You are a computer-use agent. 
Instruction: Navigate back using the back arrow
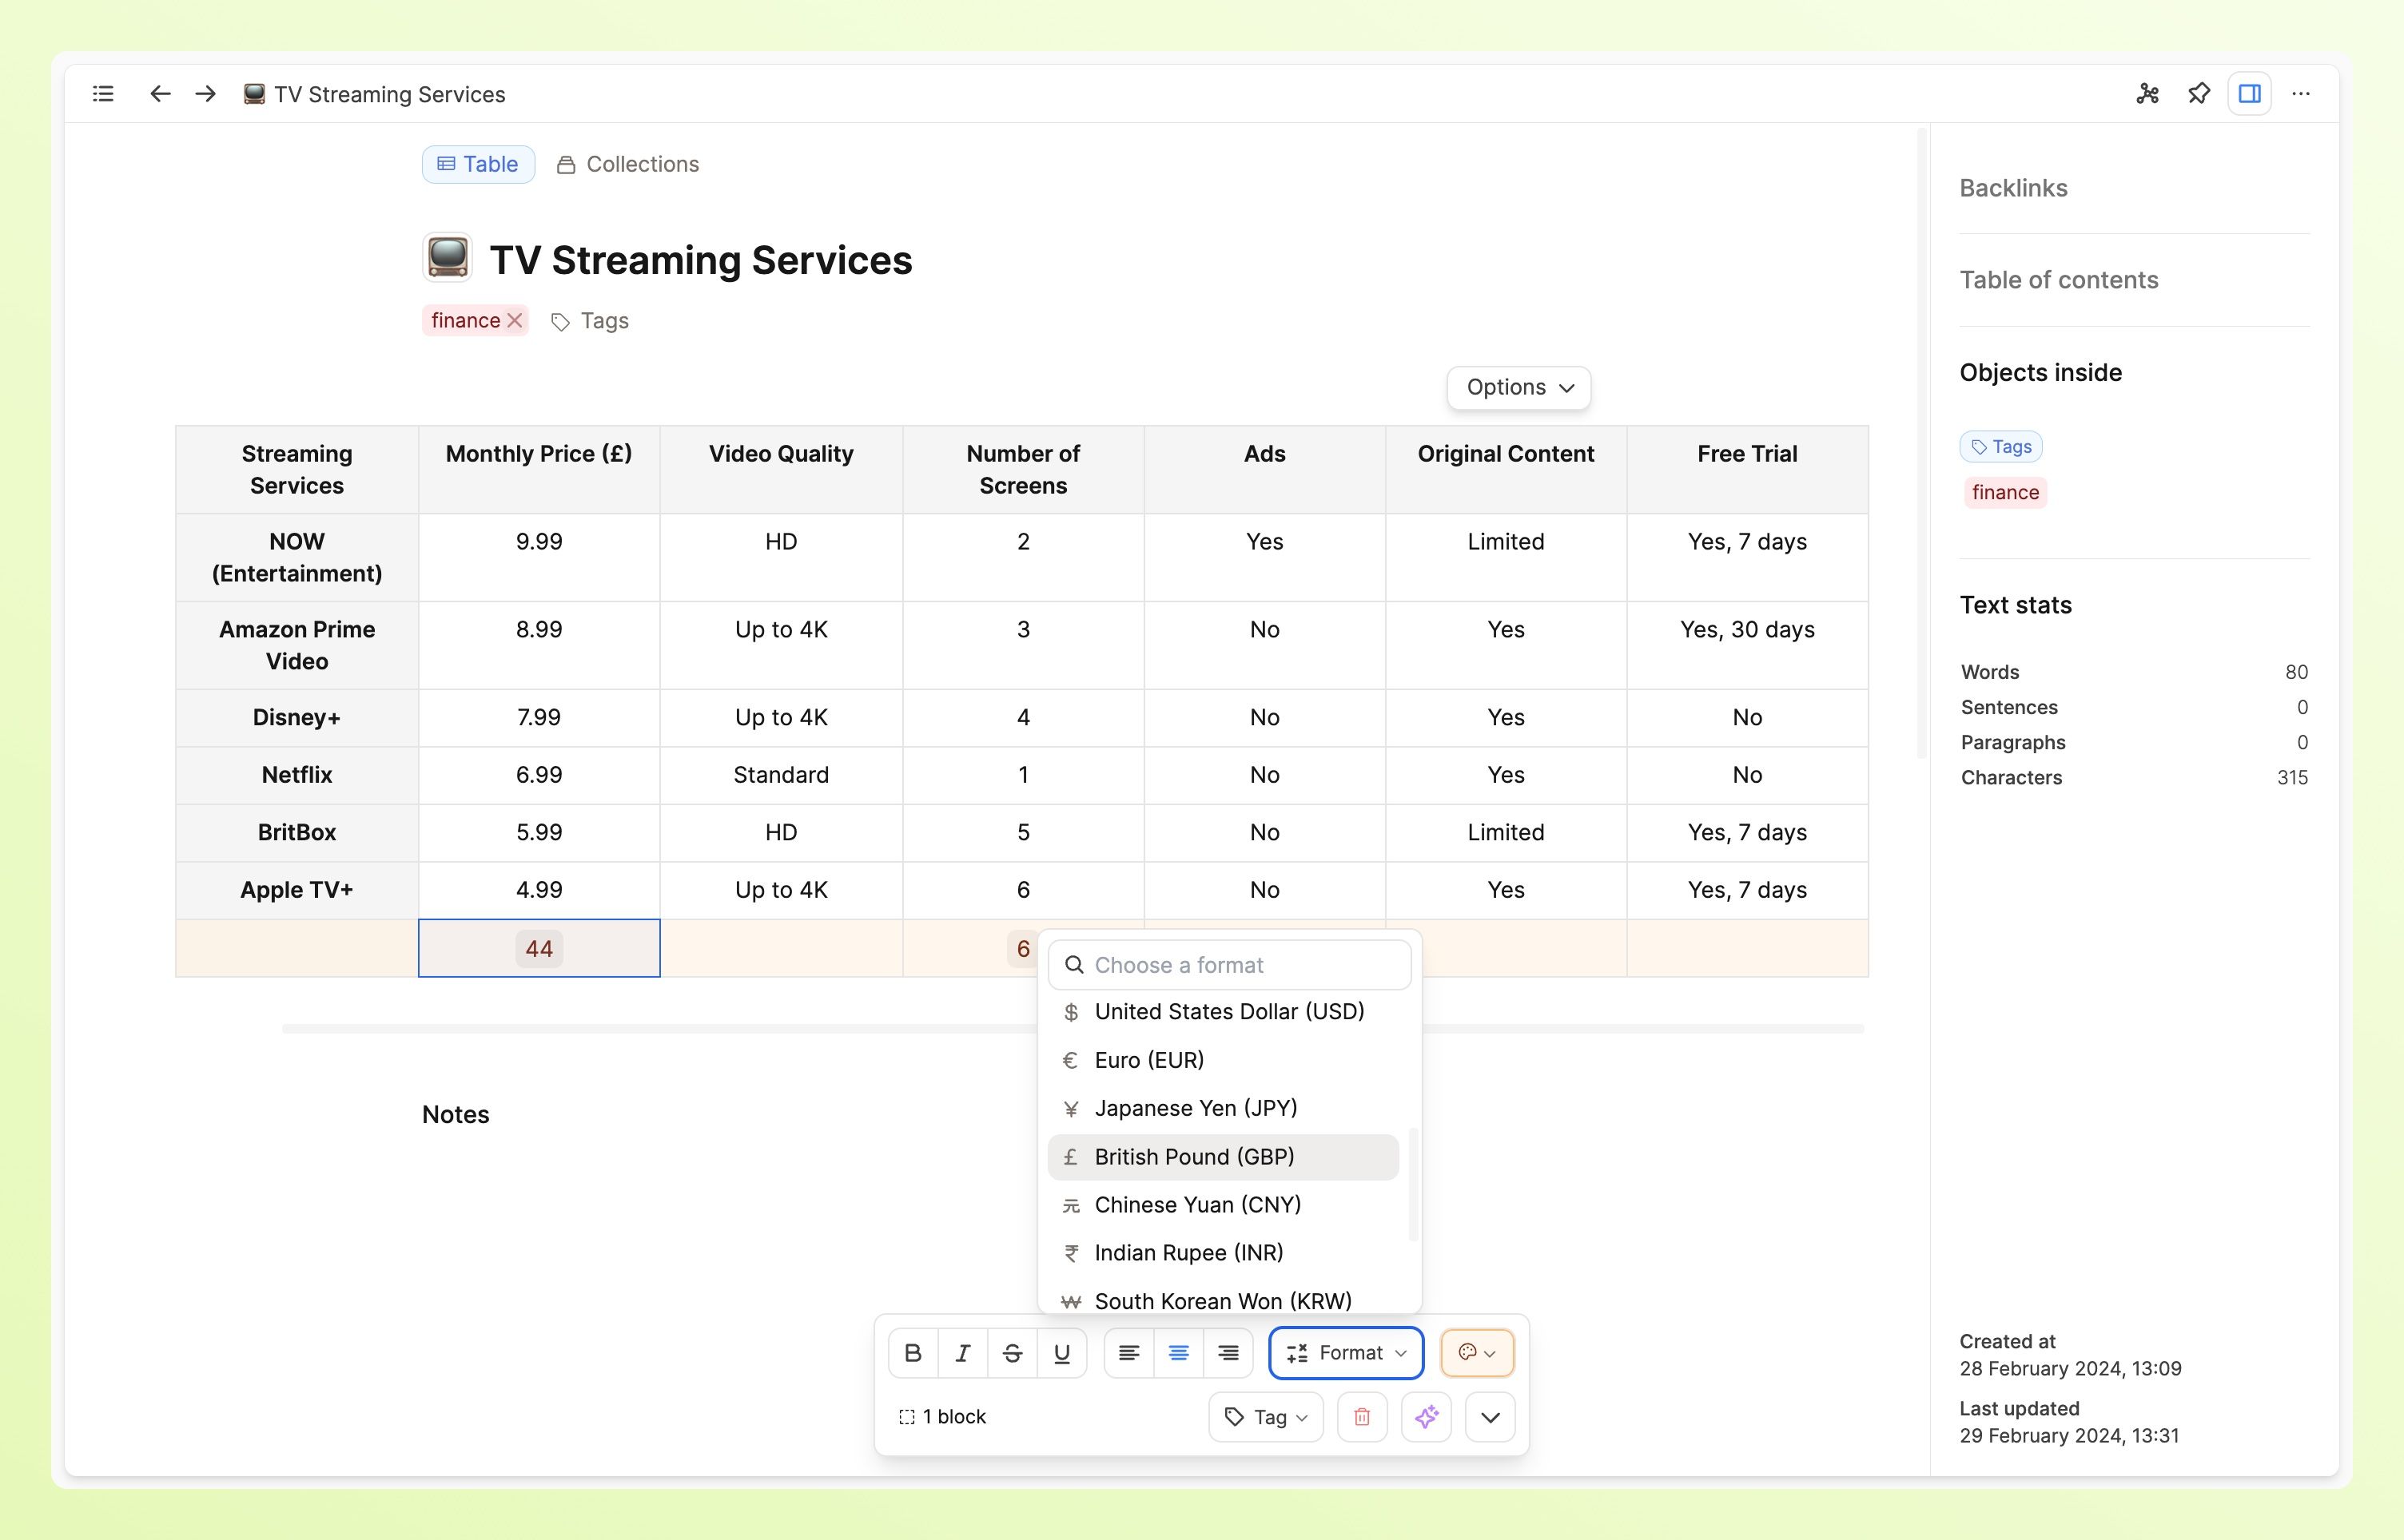pos(160,93)
